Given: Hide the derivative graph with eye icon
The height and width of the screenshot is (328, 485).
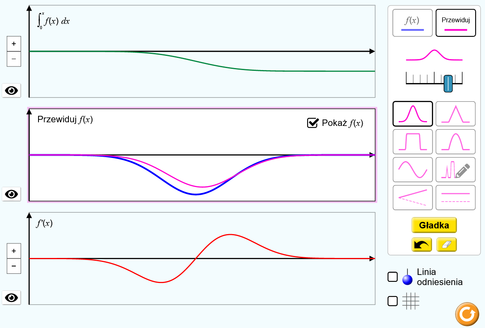Looking at the screenshot, I should (x=11, y=298).
